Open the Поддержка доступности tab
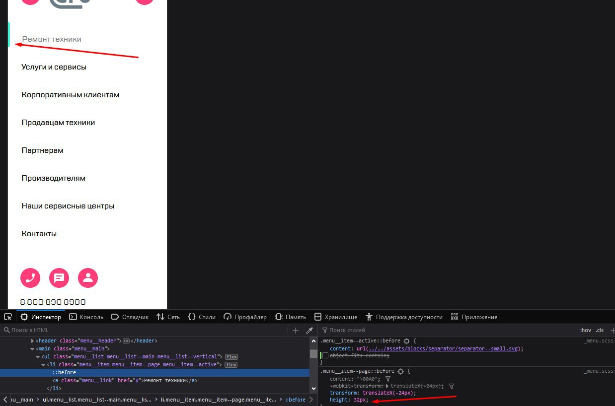Image resolution: width=615 pixels, height=406 pixels. point(404,317)
